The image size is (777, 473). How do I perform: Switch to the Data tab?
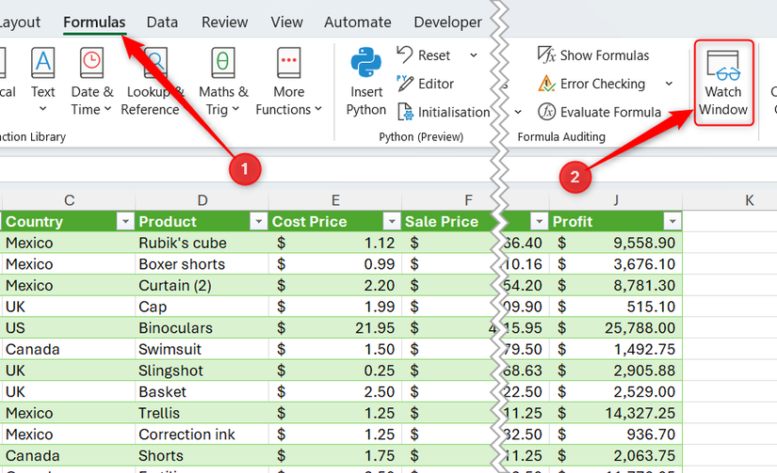[x=162, y=23]
